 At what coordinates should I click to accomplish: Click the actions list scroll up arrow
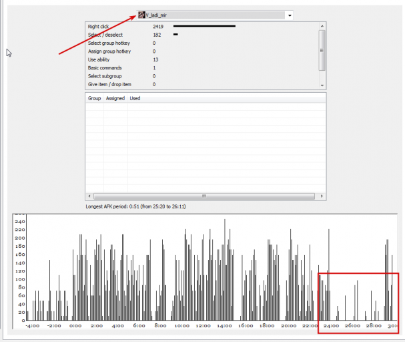pos(322,26)
